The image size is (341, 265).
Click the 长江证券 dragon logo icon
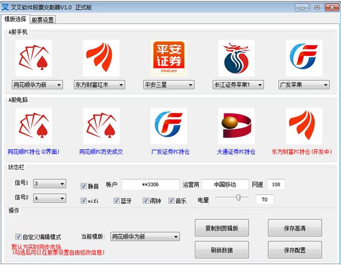(236, 58)
